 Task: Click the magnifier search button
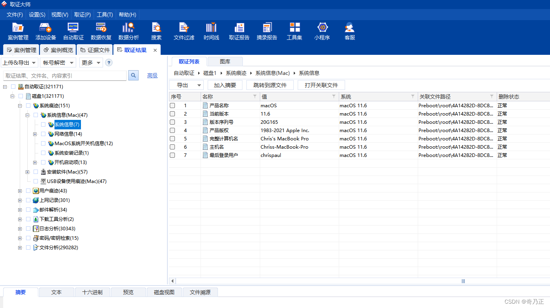pyautogui.click(x=133, y=75)
